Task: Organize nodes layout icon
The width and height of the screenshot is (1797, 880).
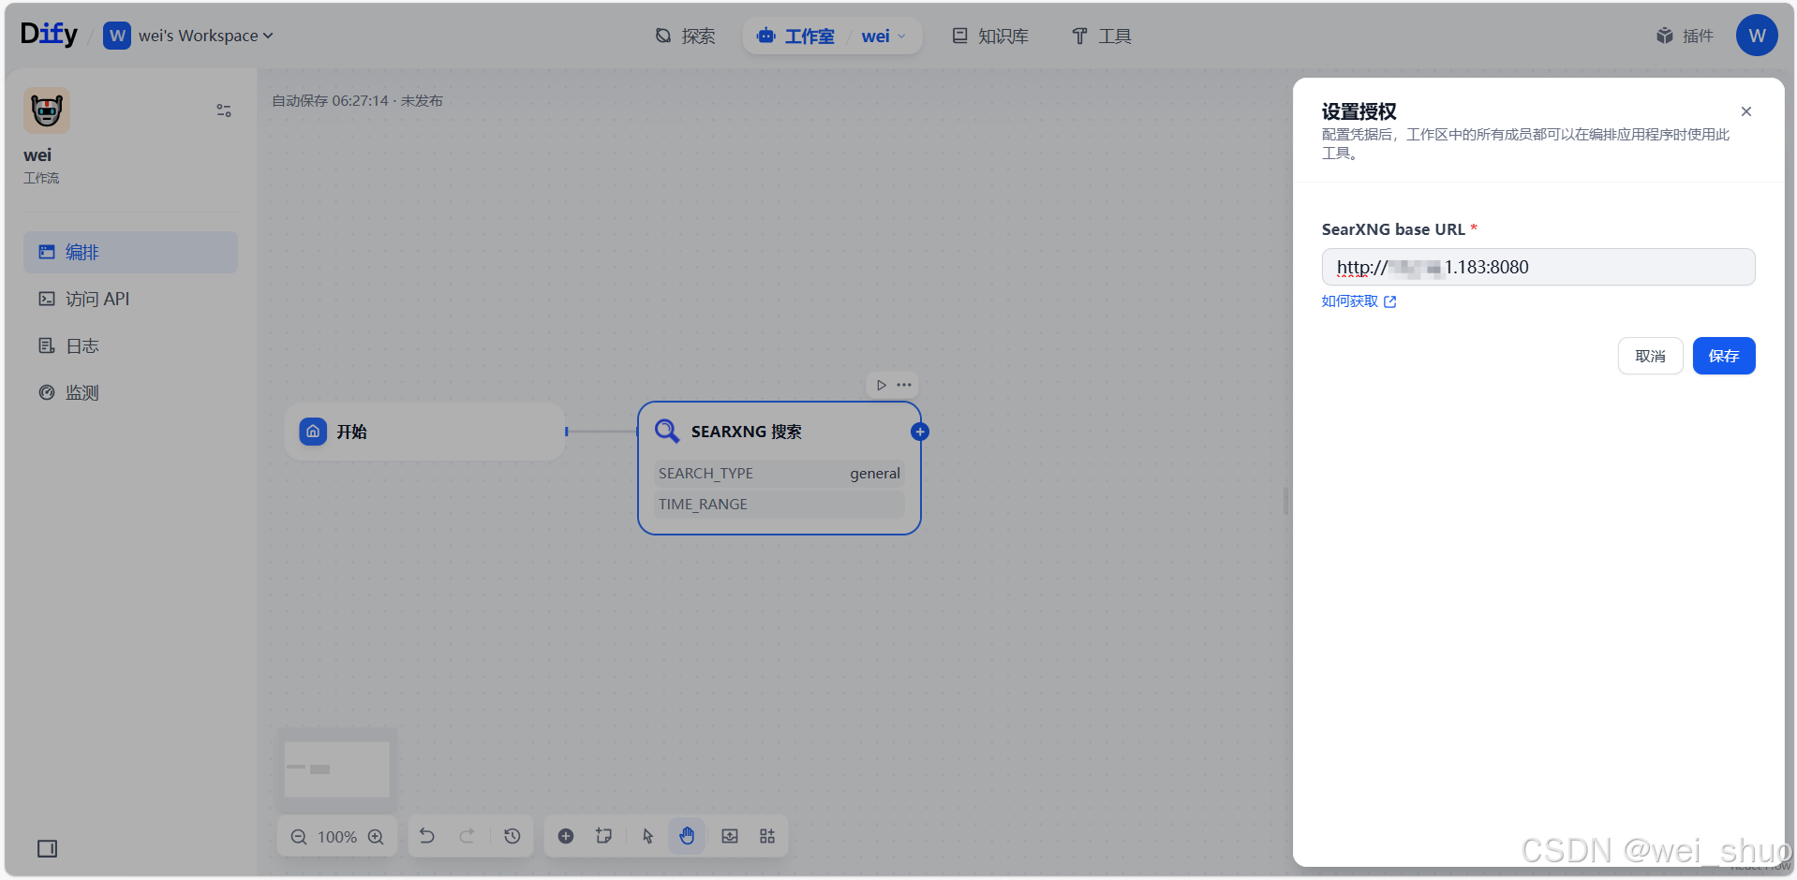Action: [x=767, y=836]
